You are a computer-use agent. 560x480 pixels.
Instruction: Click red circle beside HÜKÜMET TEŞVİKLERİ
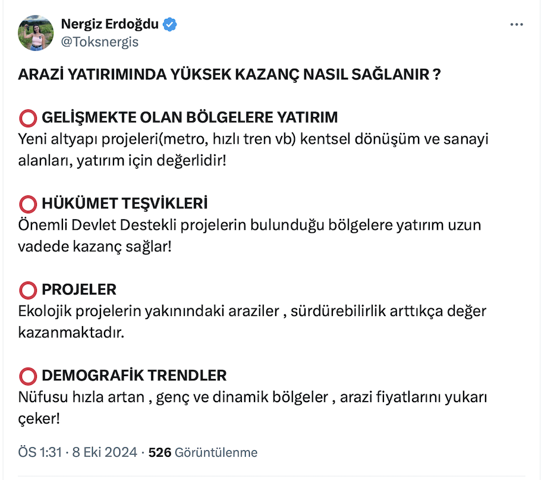[x=28, y=204]
